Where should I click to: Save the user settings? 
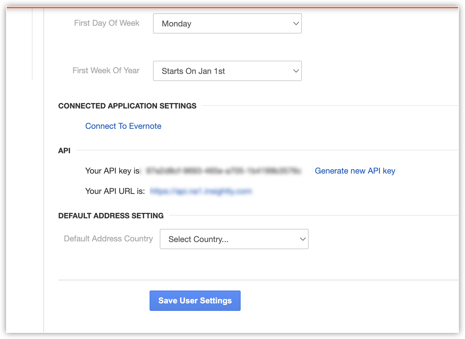click(x=195, y=301)
